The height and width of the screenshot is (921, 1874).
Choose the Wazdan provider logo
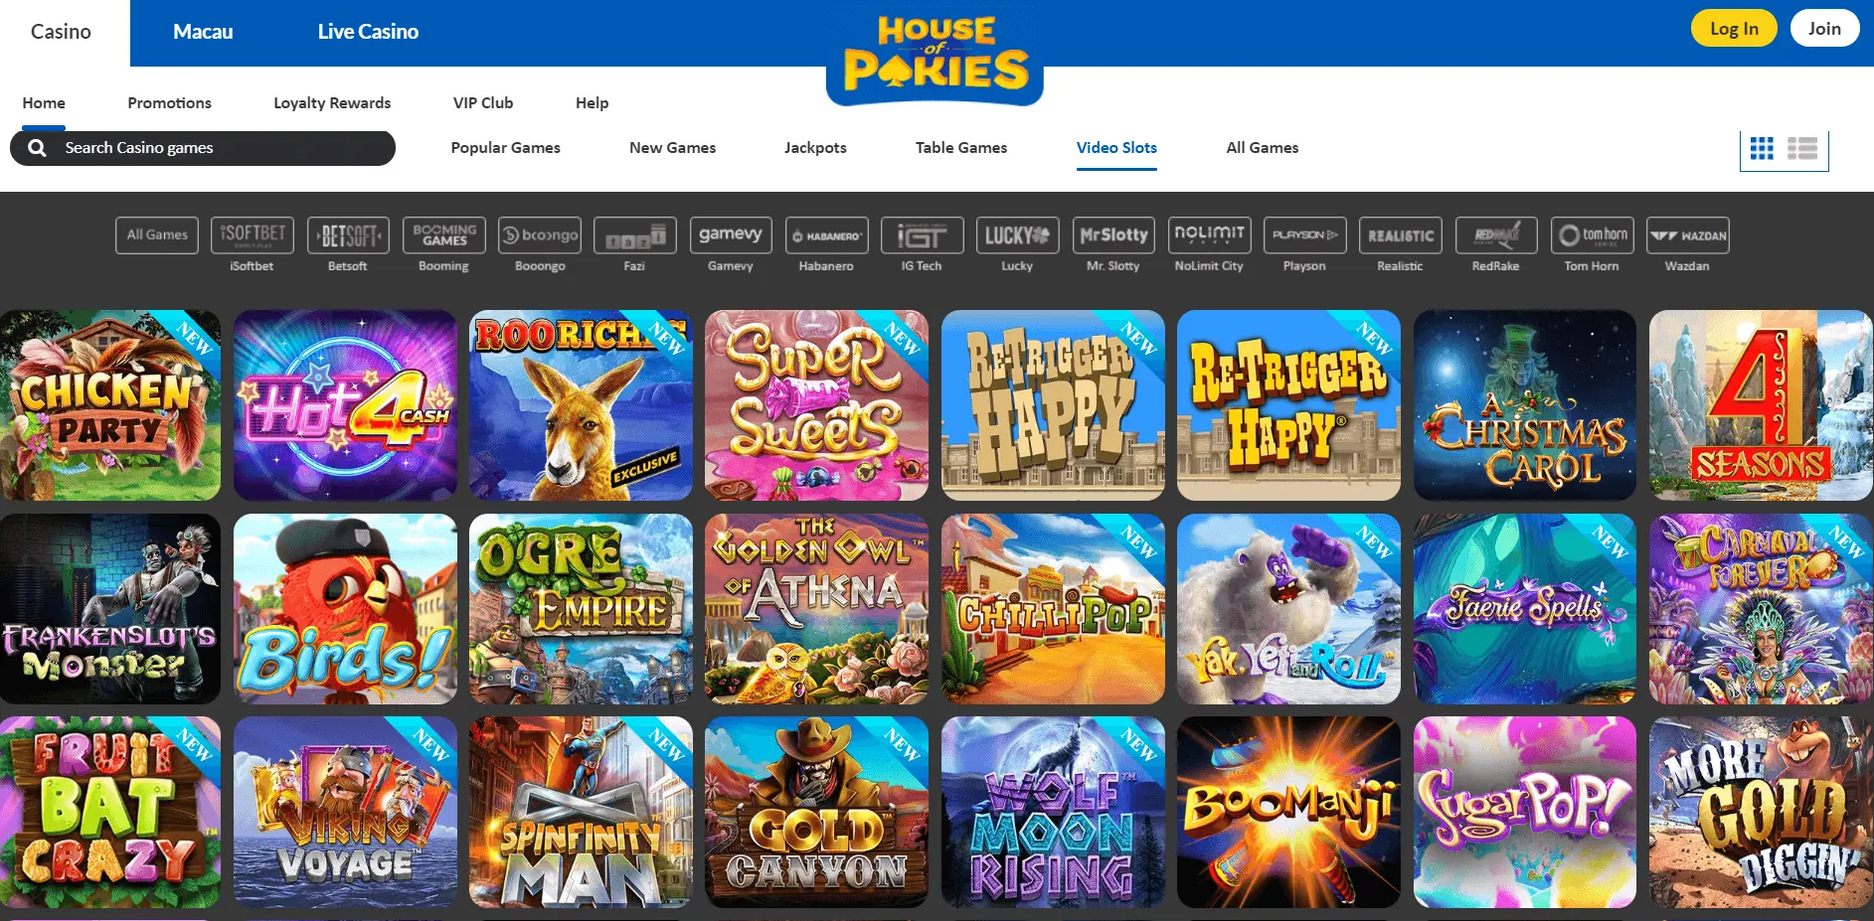1687,235
